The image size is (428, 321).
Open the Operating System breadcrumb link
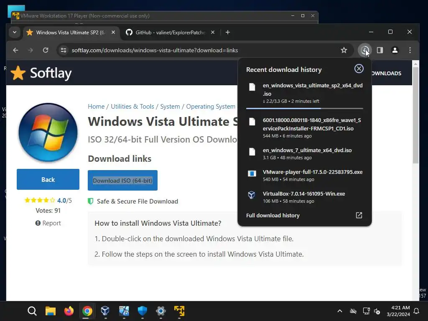pyautogui.click(x=211, y=107)
